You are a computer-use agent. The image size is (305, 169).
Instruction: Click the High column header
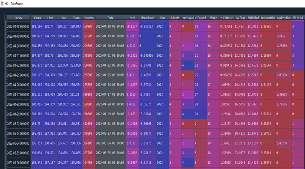(50, 18)
